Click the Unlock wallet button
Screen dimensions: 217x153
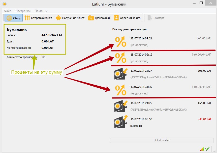(162, 140)
